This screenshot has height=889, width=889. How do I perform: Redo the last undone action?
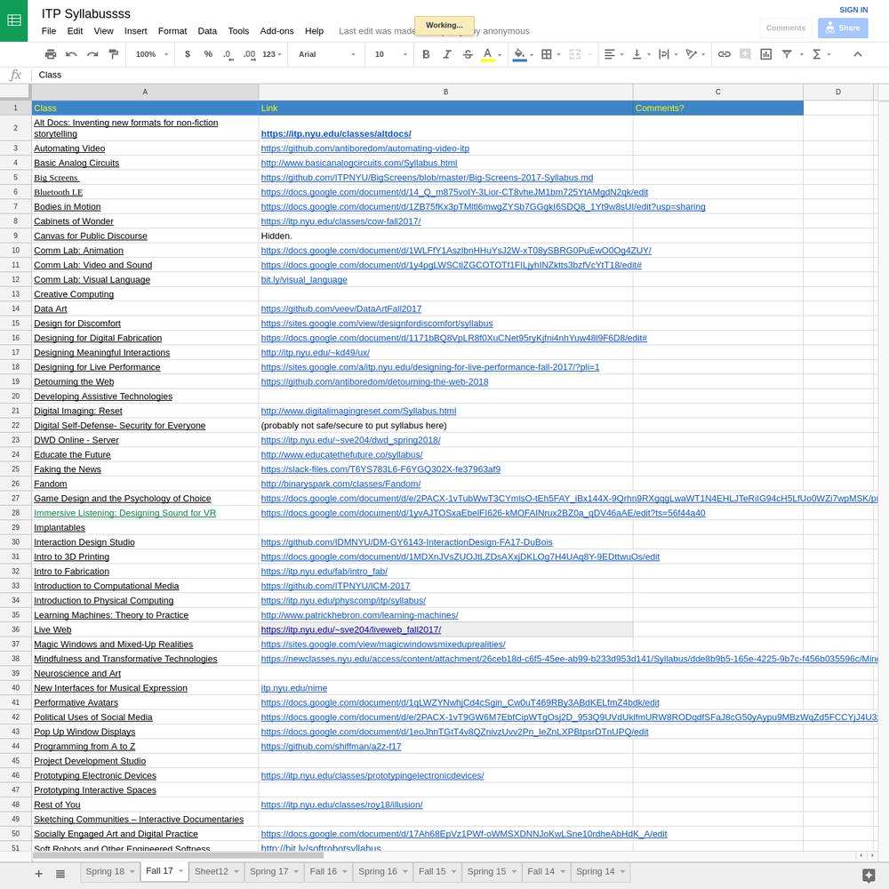tap(92, 54)
